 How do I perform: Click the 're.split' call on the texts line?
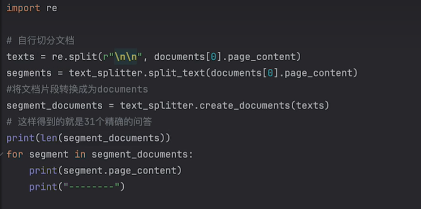pos(75,57)
